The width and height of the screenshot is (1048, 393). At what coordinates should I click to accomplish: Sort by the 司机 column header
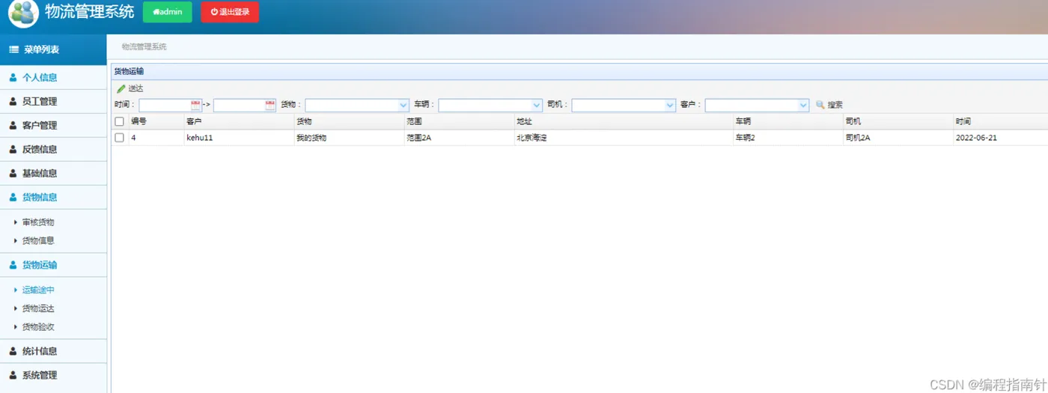point(898,121)
